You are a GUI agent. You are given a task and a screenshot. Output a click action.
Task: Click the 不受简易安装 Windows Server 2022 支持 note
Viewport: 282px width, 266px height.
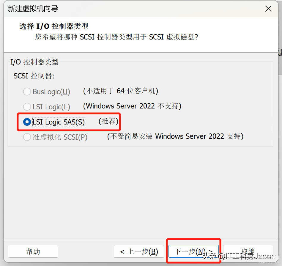(x=175, y=136)
